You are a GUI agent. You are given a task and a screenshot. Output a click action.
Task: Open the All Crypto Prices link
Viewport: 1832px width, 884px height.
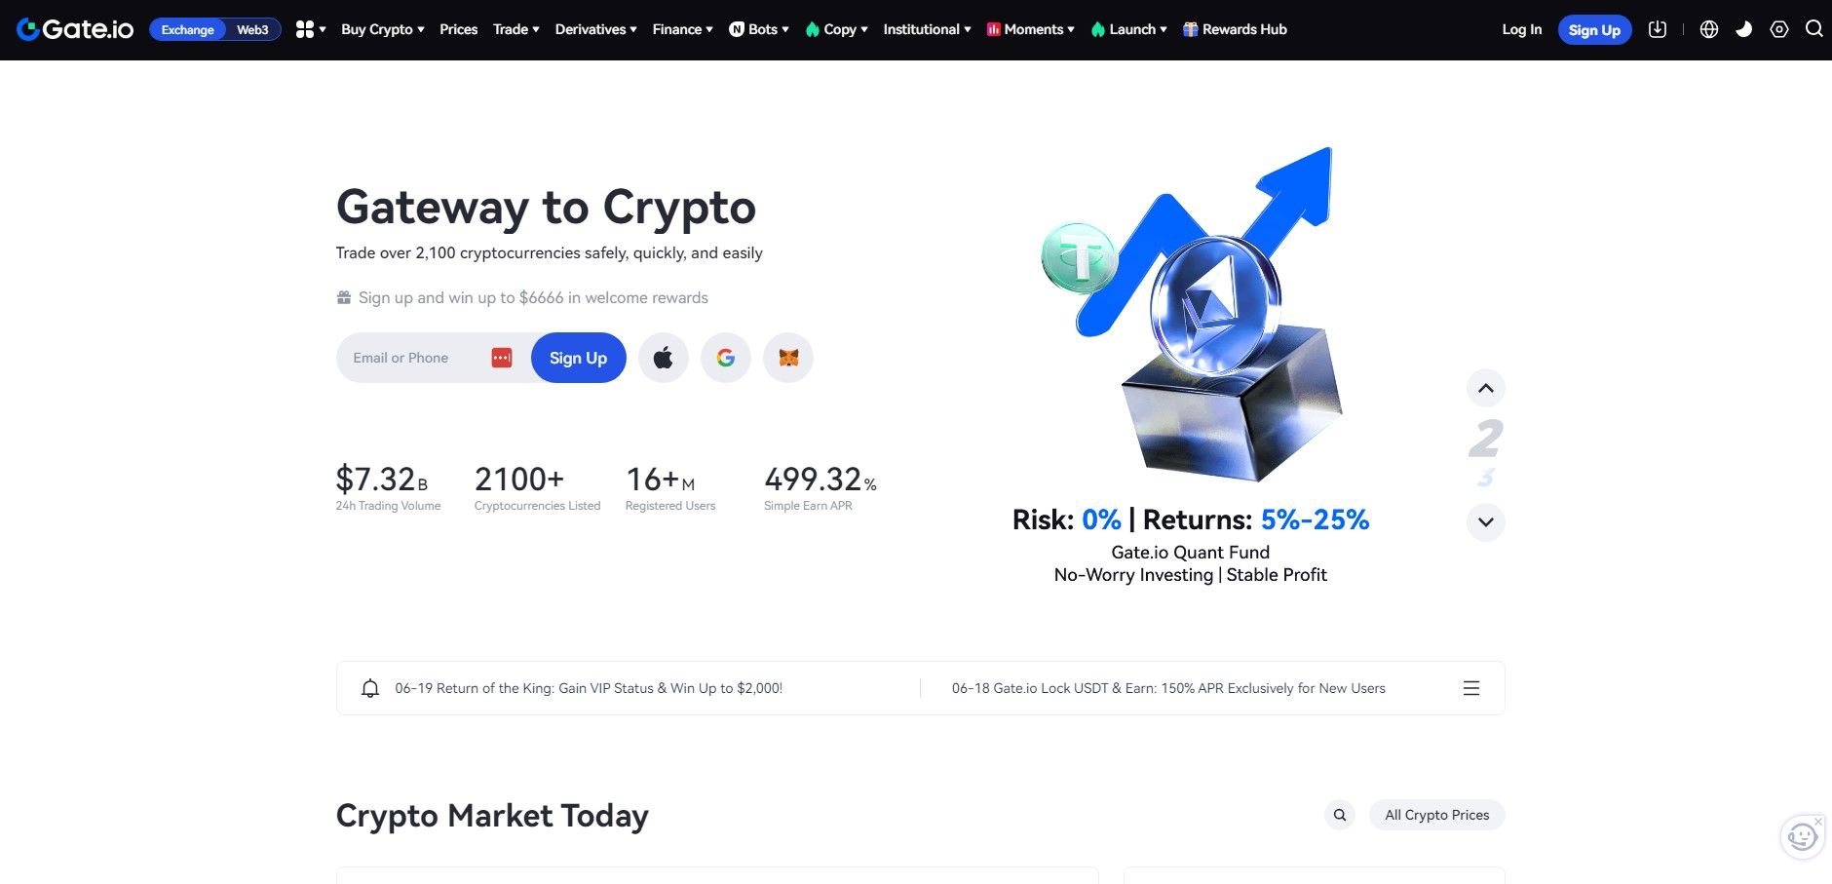coord(1436,814)
